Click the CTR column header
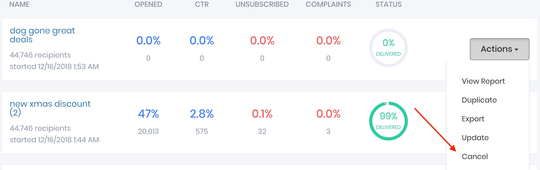The image size is (540, 170). (x=202, y=4)
